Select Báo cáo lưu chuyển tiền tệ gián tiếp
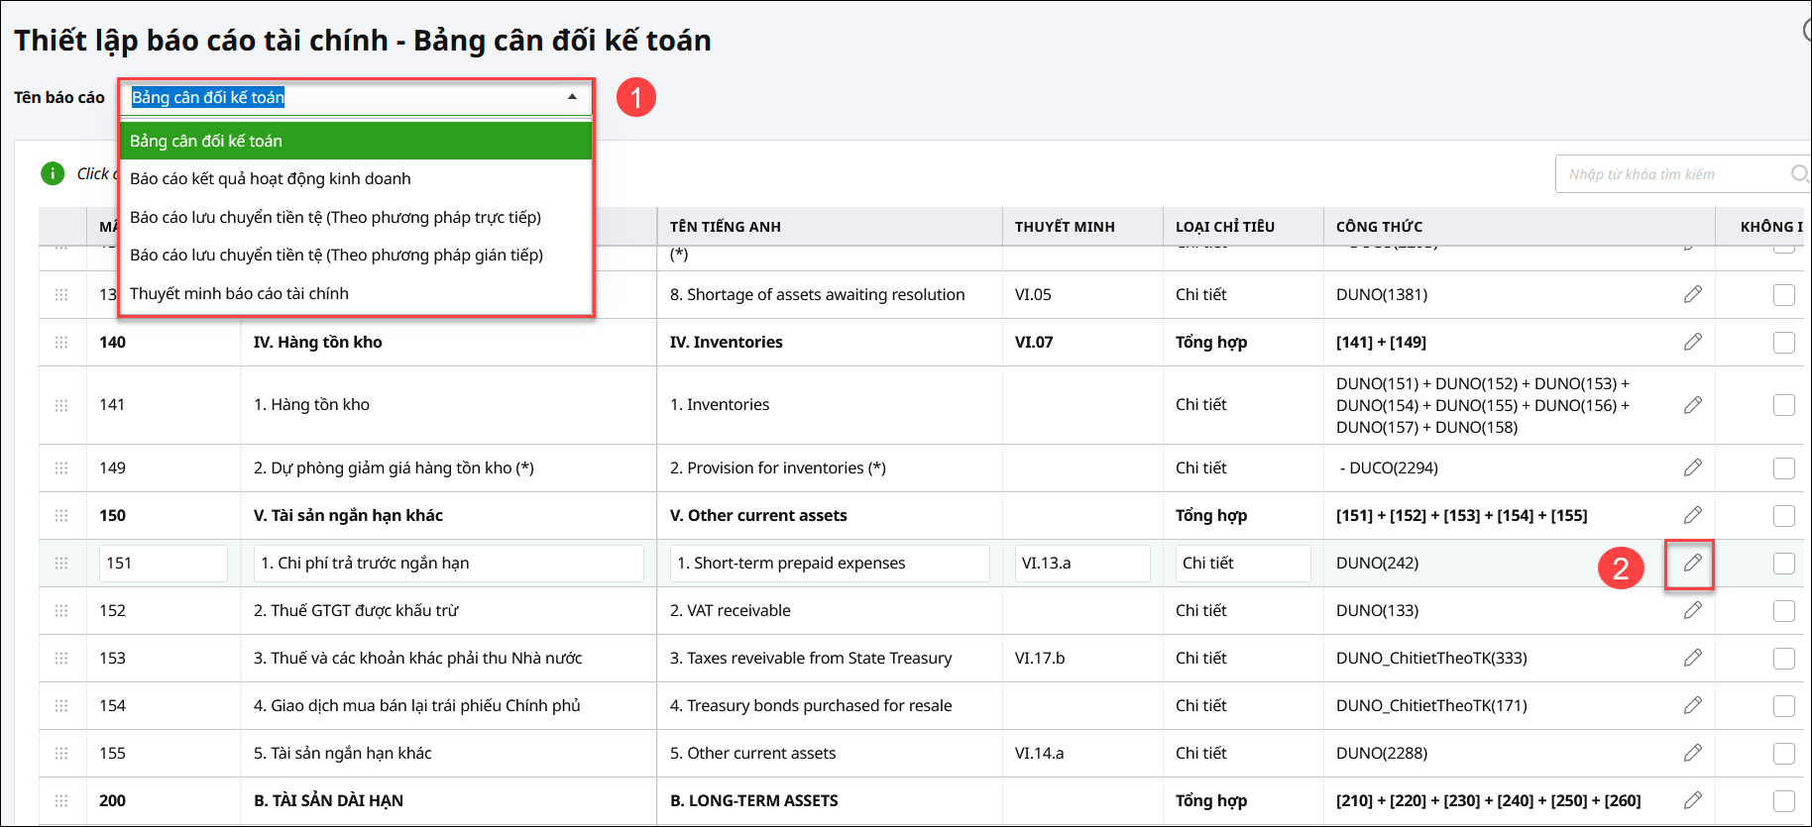The height and width of the screenshot is (827, 1812). pyautogui.click(x=336, y=255)
